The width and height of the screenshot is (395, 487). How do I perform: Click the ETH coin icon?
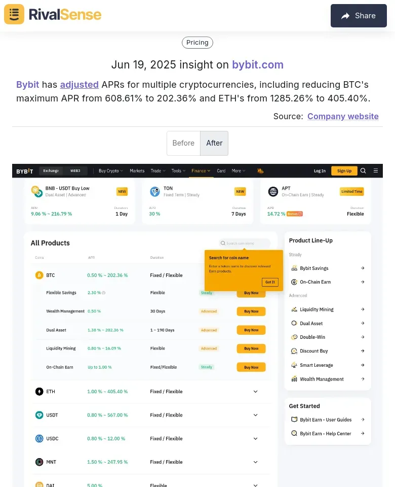[x=39, y=391]
